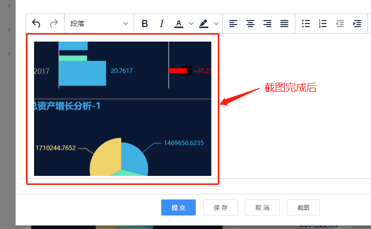Align text right
371x229 pixels.
[x=267, y=24]
